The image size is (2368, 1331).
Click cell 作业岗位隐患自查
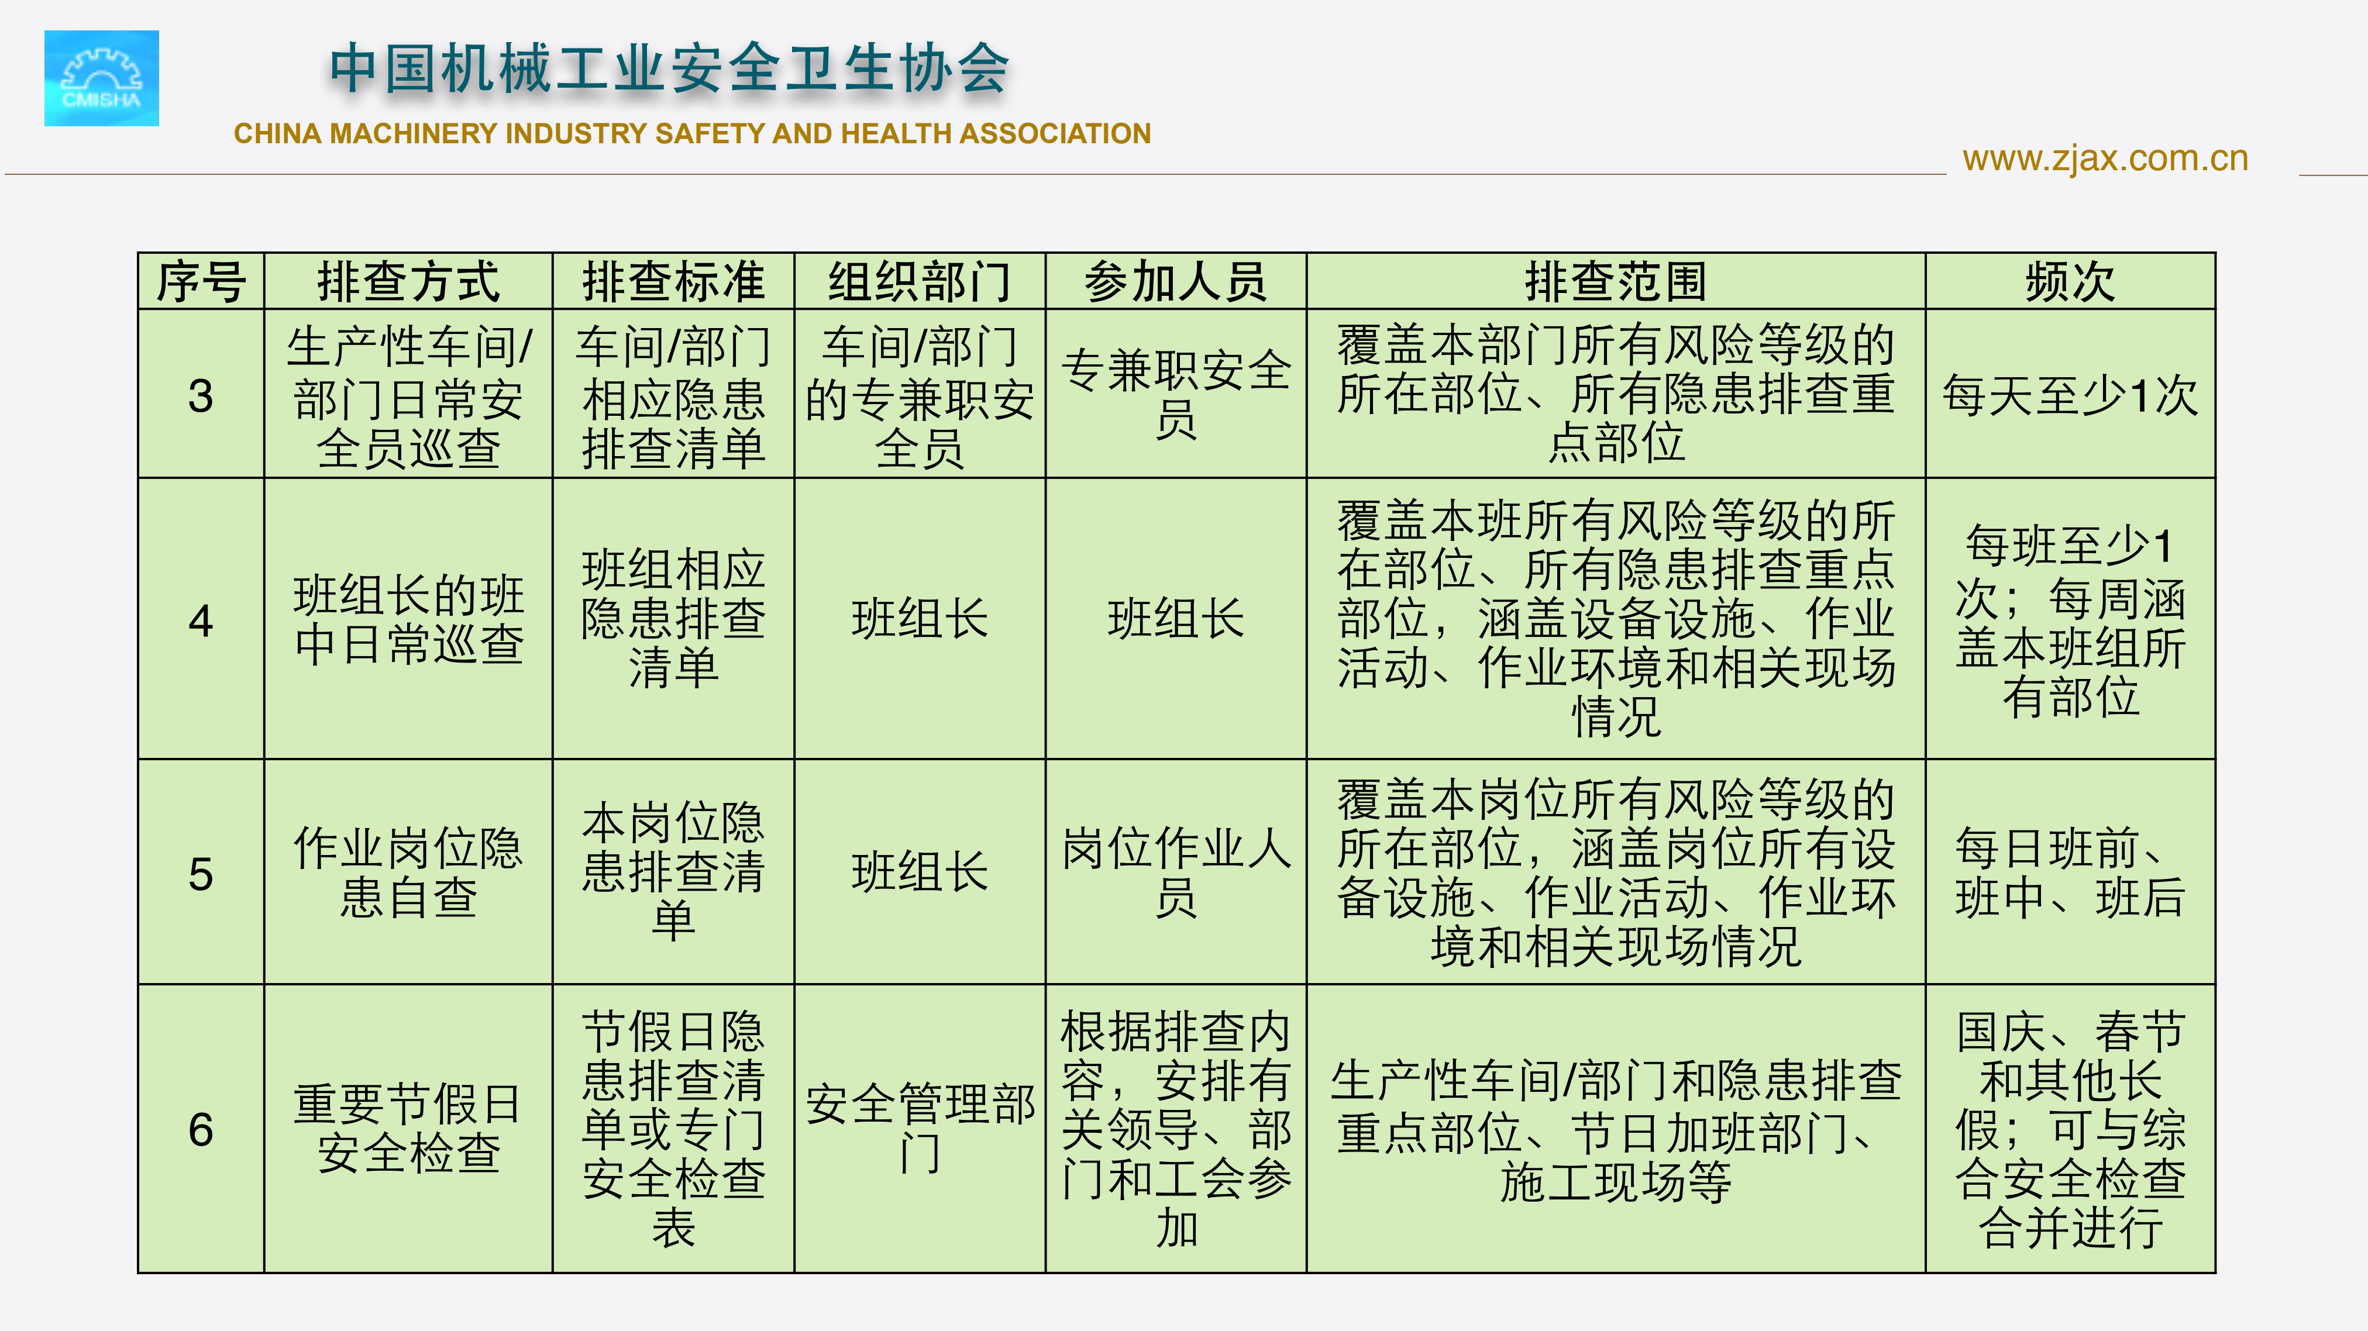click(x=408, y=873)
